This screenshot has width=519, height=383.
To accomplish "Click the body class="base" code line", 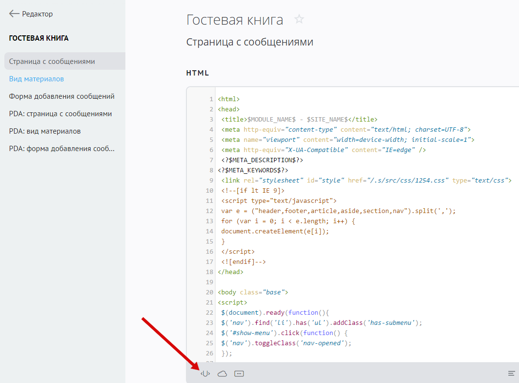I will coord(253,292).
